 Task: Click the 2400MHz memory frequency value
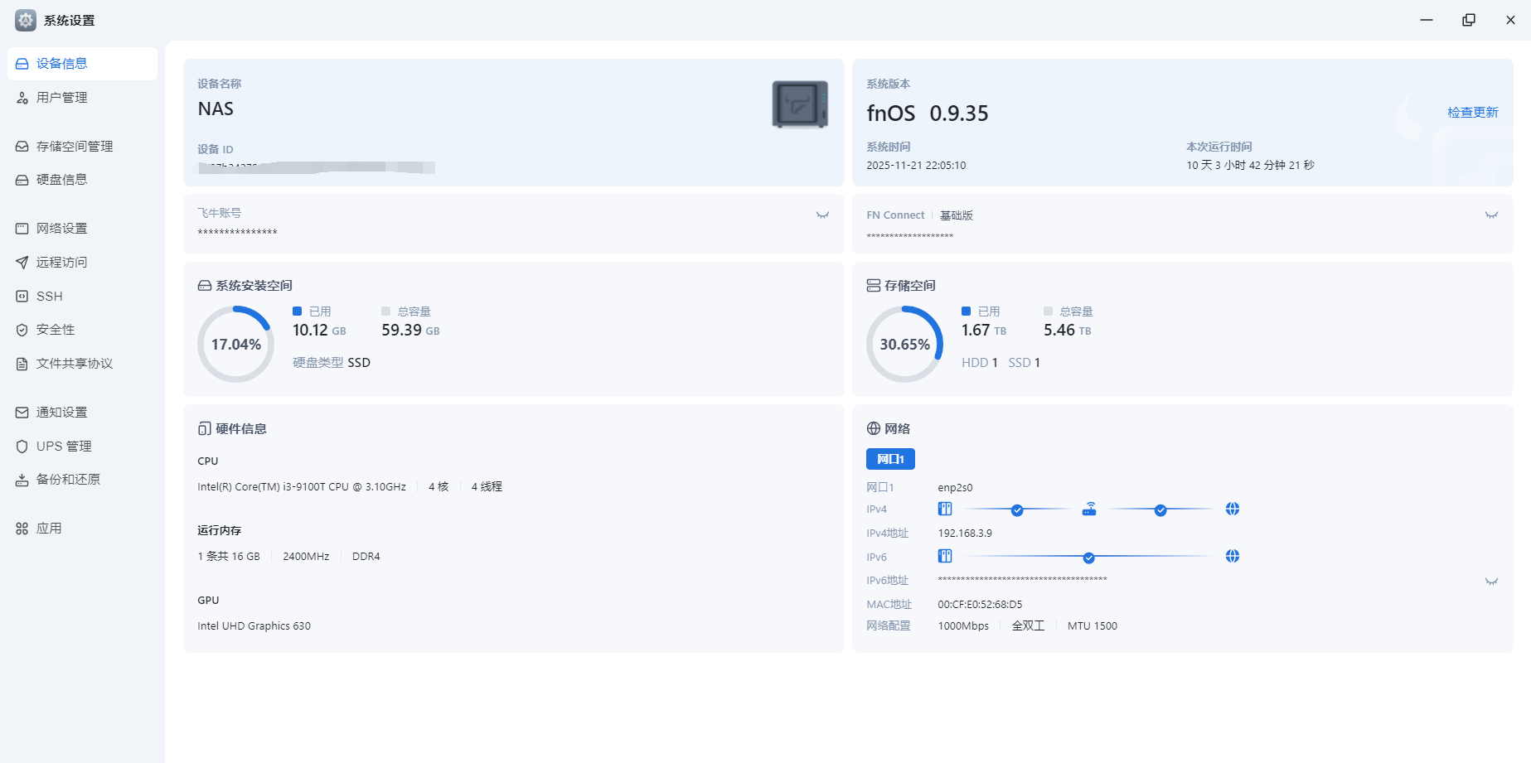pyautogui.click(x=306, y=557)
